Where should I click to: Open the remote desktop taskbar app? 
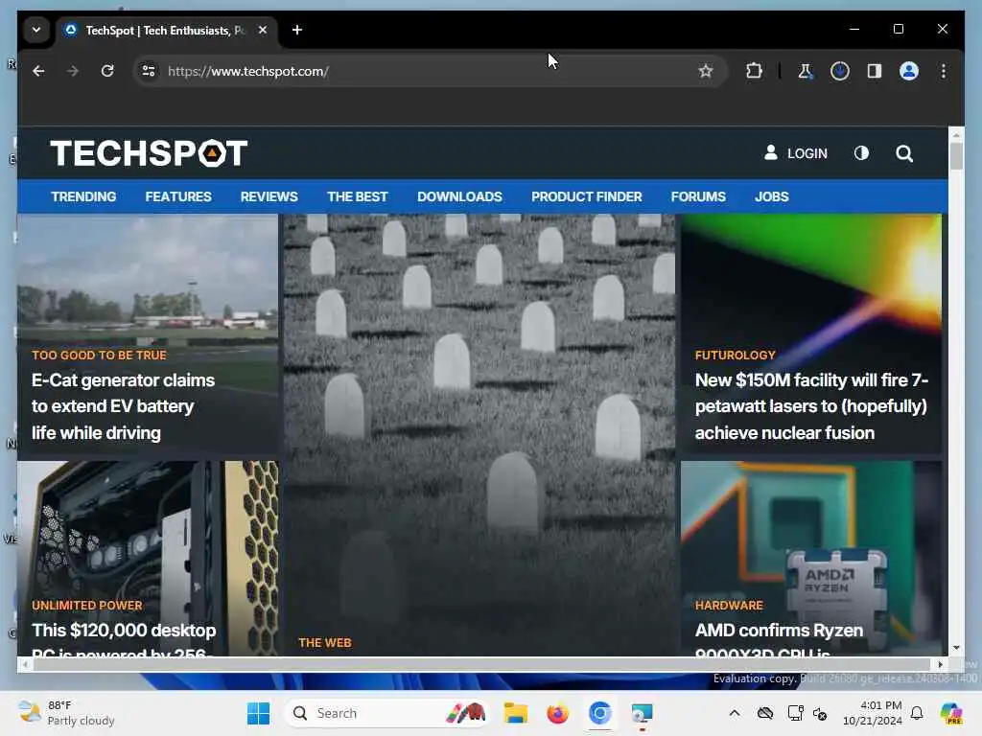click(642, 713)
